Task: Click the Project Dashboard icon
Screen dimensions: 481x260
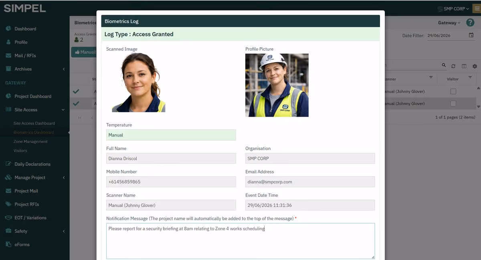Action: pos(8,96)
